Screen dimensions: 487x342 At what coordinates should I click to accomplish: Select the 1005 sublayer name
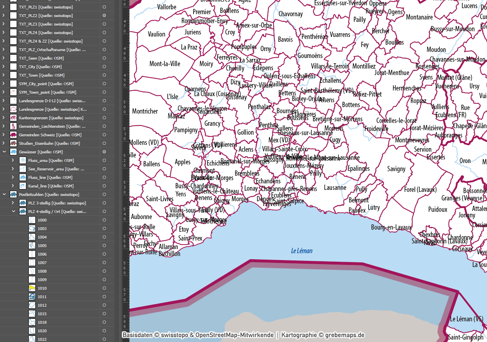42,245
